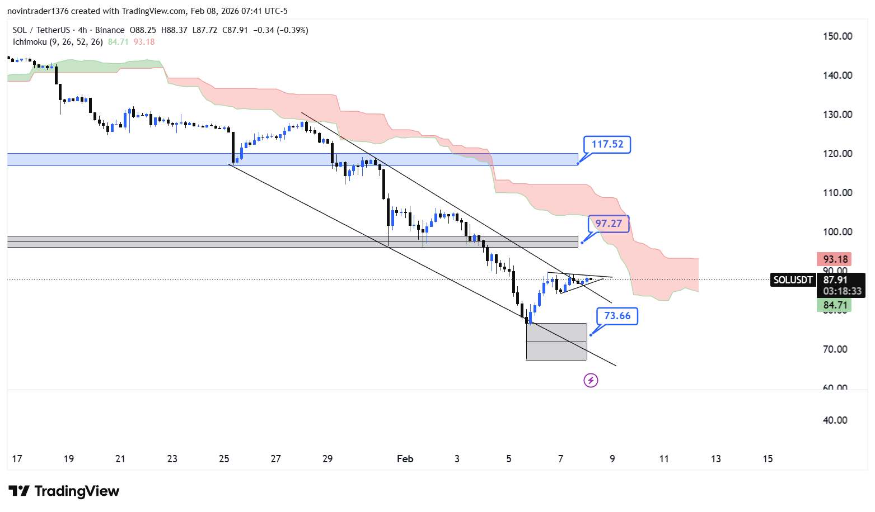
Task: Click the 25 date label on the time axis
Action: tap(224, 459)
